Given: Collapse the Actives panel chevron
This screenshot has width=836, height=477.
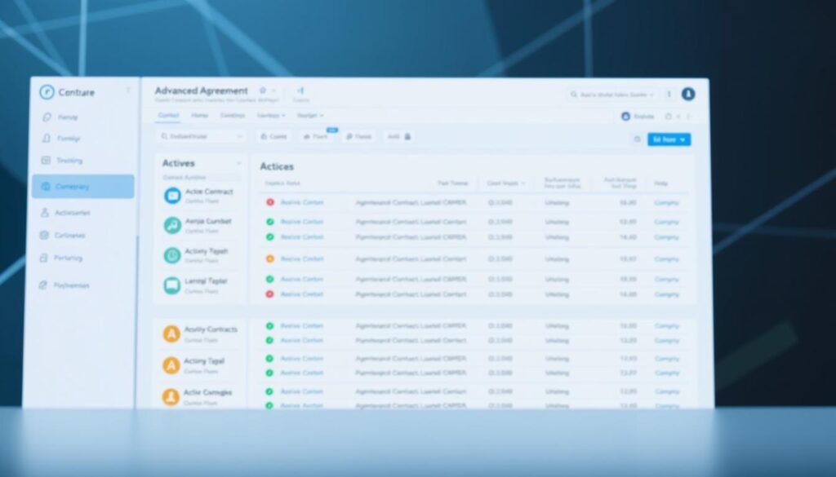Looking at the screenshot, I should [x=238, y=163].
